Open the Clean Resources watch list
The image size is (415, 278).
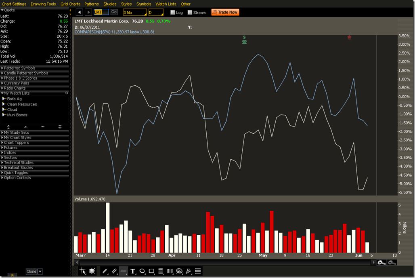(22, 104)
